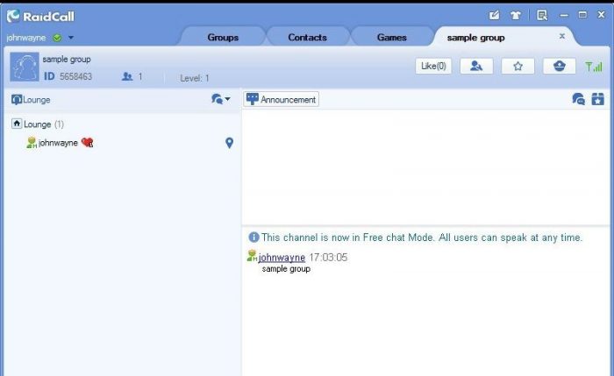
Task: Click the 17:03:05 message timestamp
Action: coord(328,258)
